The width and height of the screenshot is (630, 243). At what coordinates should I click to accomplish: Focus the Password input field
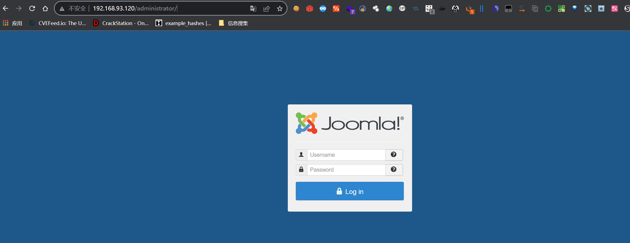pyautogui.click(x=346, y=170)
